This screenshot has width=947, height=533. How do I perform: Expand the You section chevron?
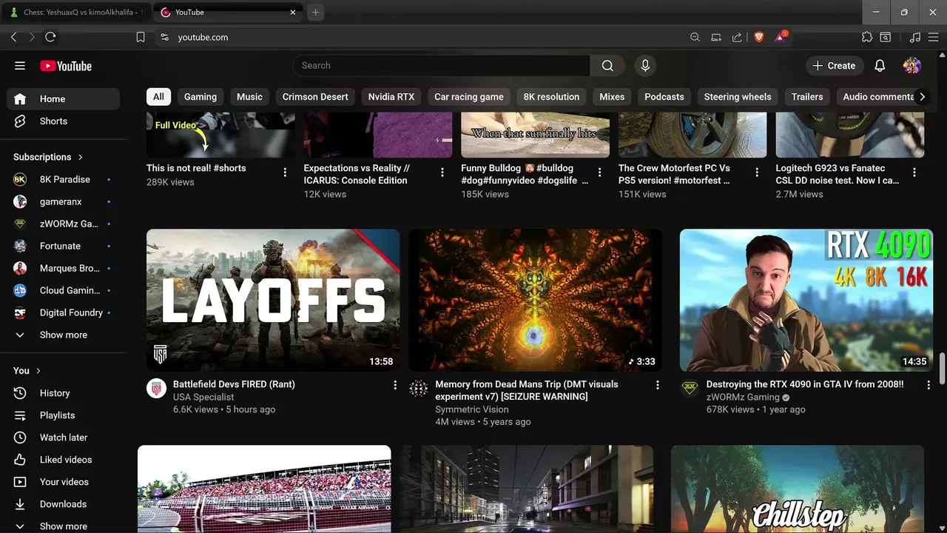tap(38, 371)
